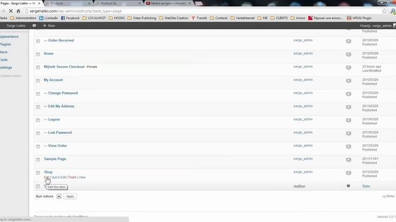Open comments bubble for Mijireh Secure Checkout
Screen dimensions: 396x222
tap(348, 67)
